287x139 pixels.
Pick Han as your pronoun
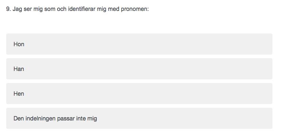[139, 69]
